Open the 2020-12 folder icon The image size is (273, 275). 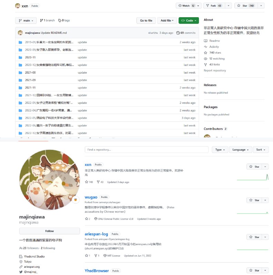(20, 65)
